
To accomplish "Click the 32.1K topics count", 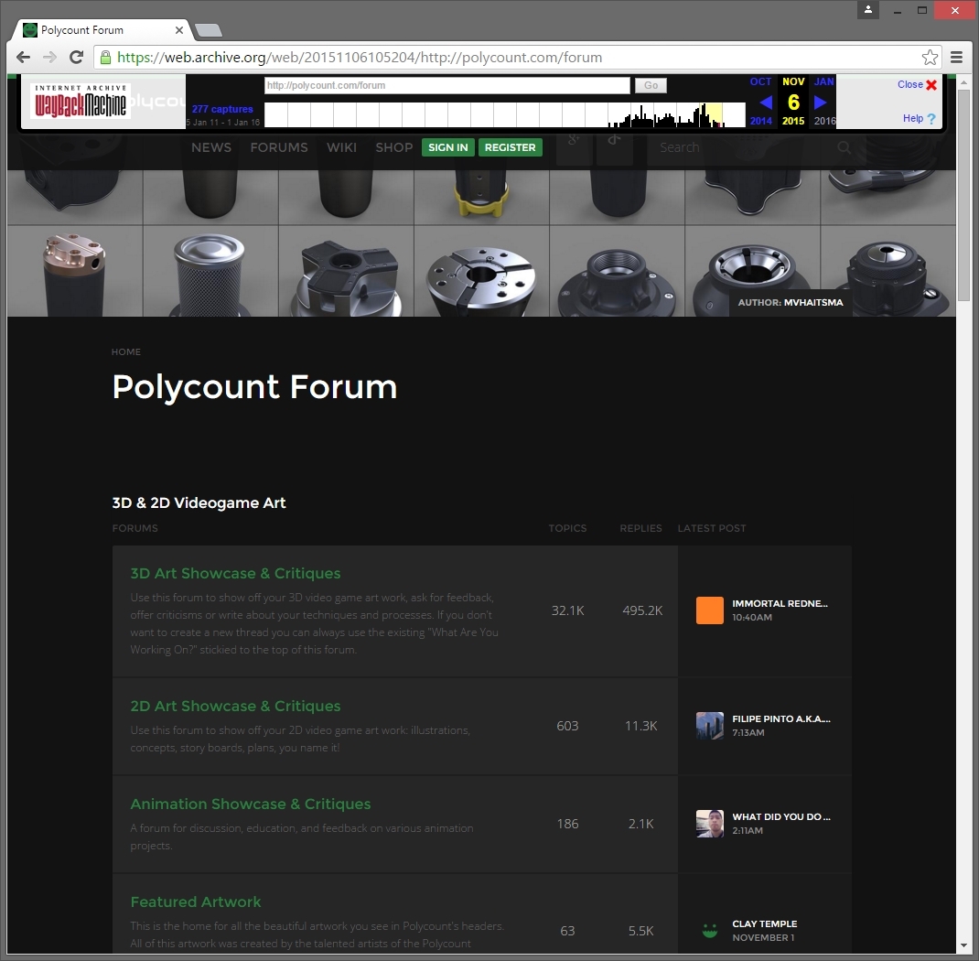I will [x=567, y=610].
